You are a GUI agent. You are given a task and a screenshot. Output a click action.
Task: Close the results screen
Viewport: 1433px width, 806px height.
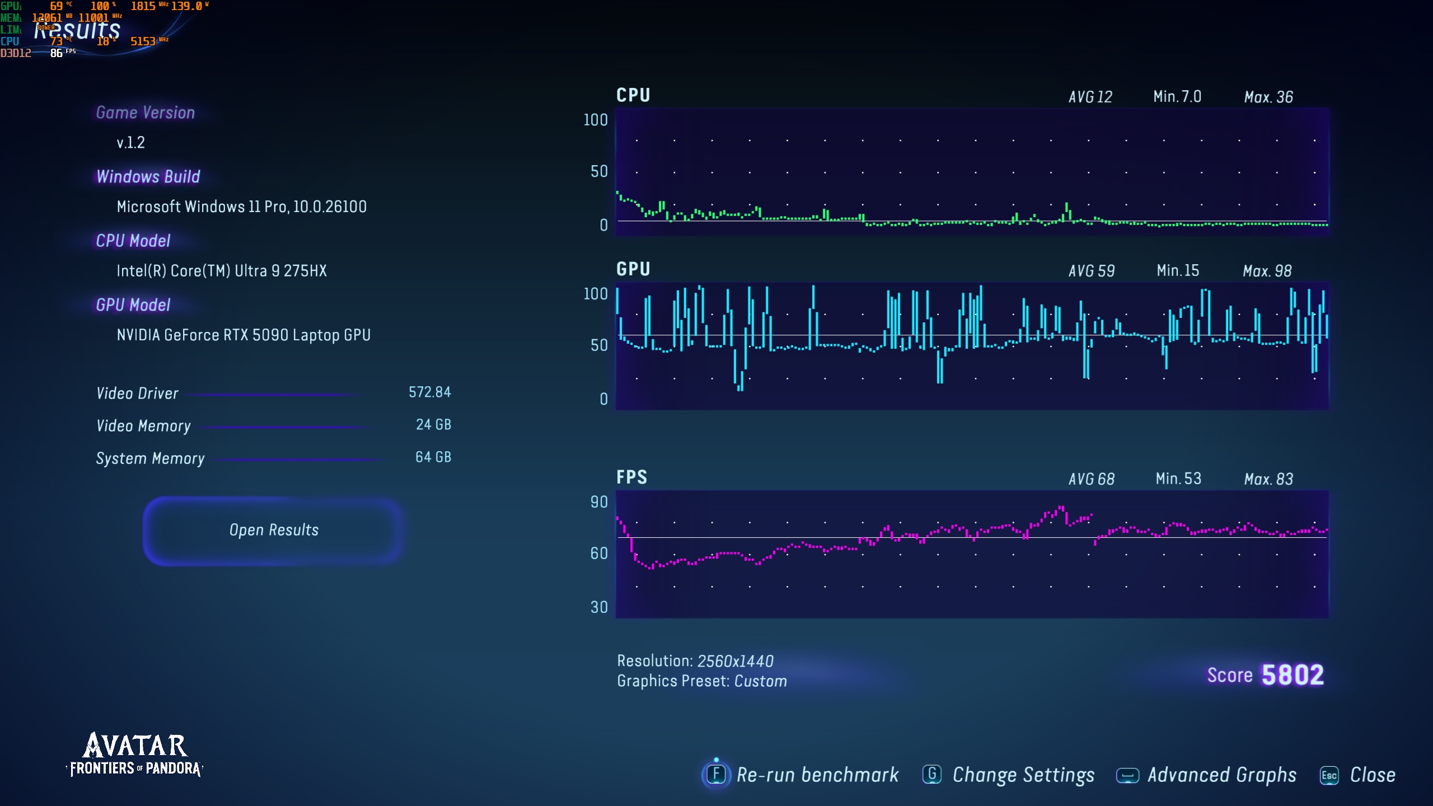1373,775
